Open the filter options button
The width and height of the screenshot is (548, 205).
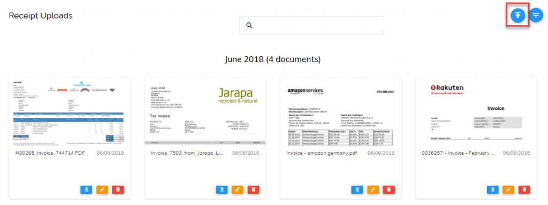pos(536,15)
